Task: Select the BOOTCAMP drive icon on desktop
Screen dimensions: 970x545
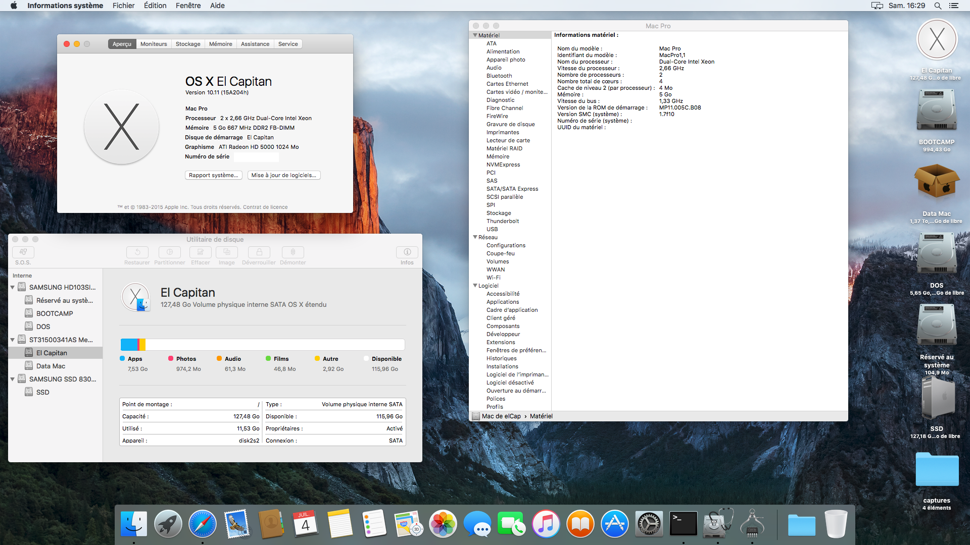Action: click(x=937, y=111)
